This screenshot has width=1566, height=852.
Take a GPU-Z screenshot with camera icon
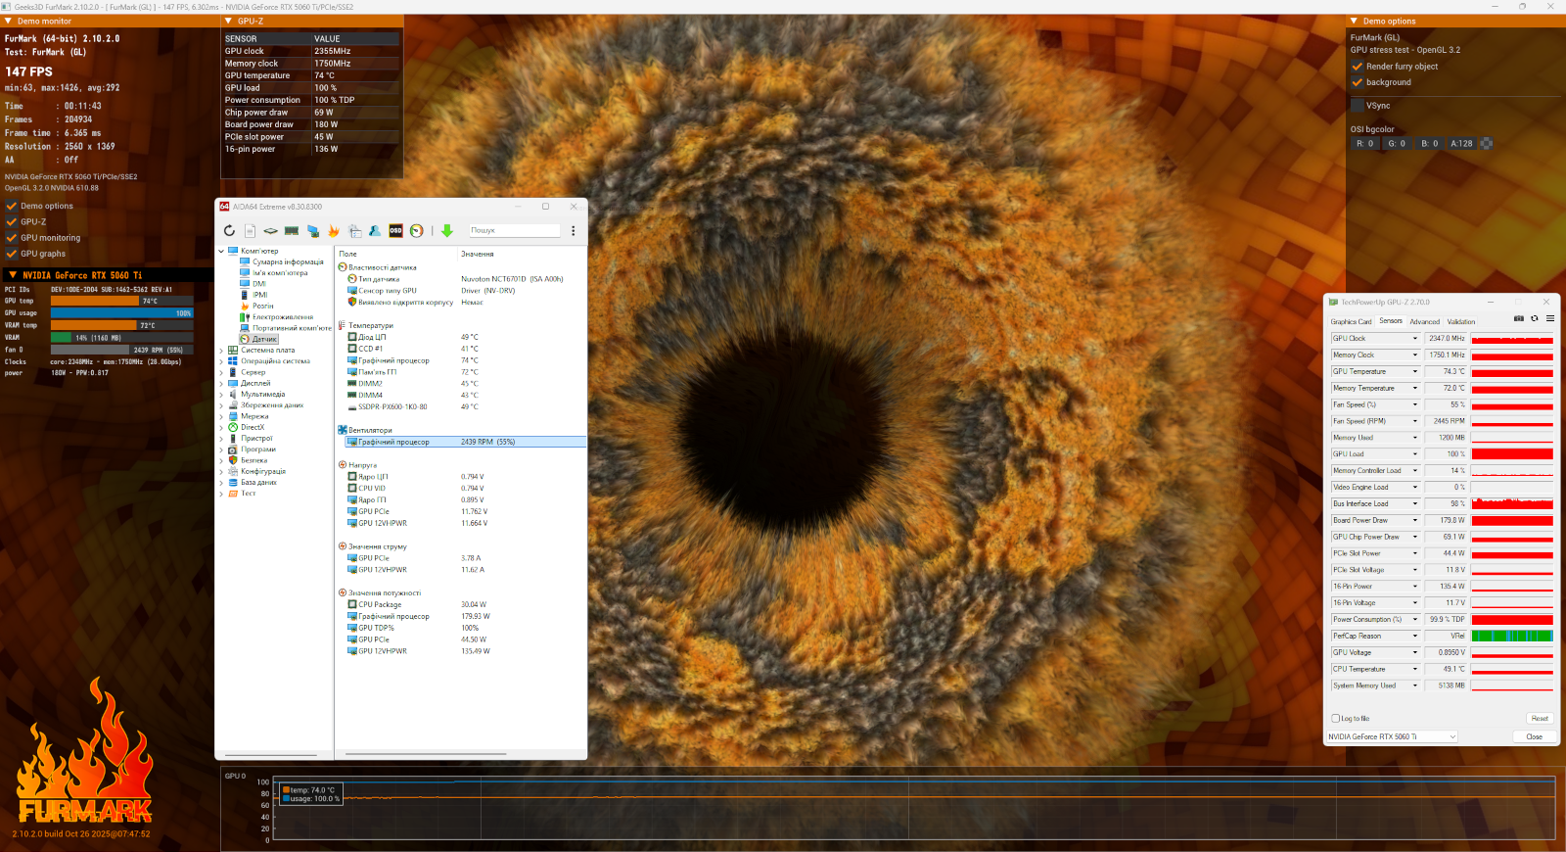1519,318
